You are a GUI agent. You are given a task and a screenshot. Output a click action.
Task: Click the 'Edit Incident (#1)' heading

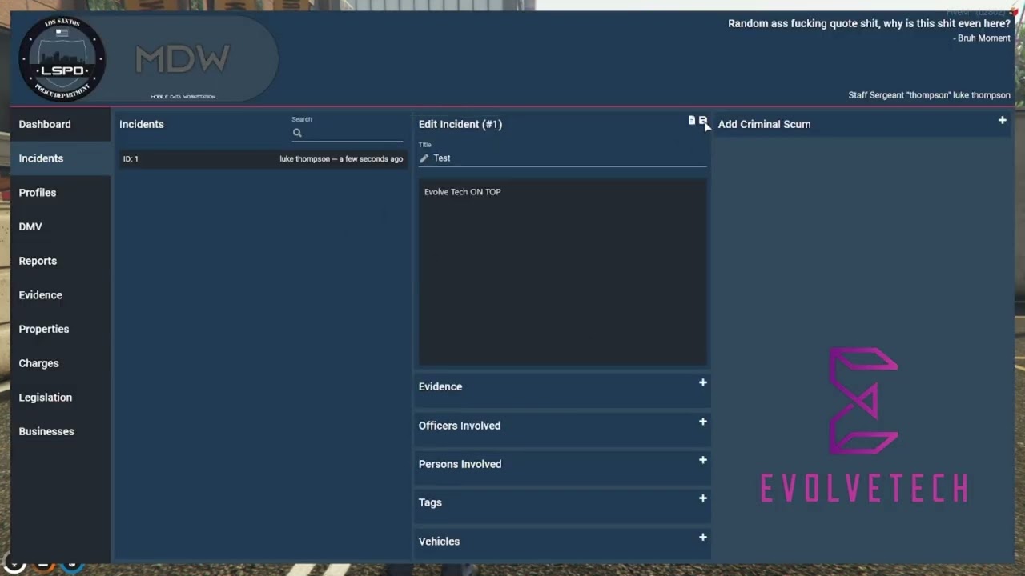(x=460, y=124)
